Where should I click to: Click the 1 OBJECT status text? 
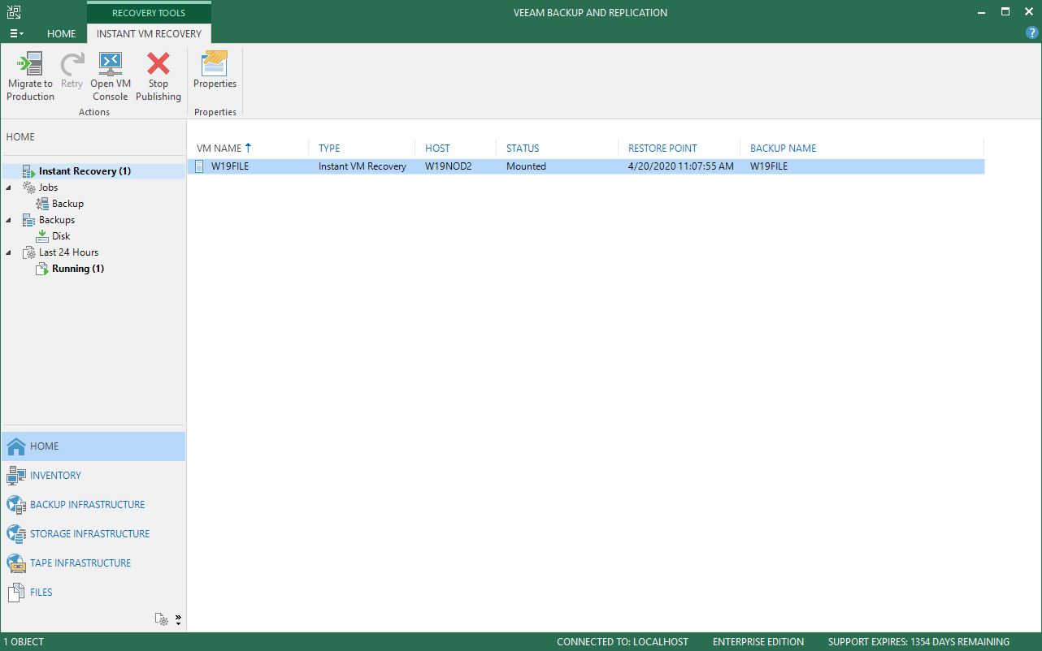tap(24, 642)
